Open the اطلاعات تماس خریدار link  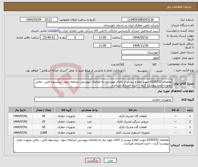pos(44,31)
